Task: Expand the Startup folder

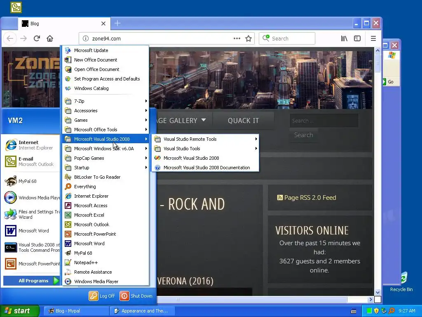Action: (x=105, y=168)
